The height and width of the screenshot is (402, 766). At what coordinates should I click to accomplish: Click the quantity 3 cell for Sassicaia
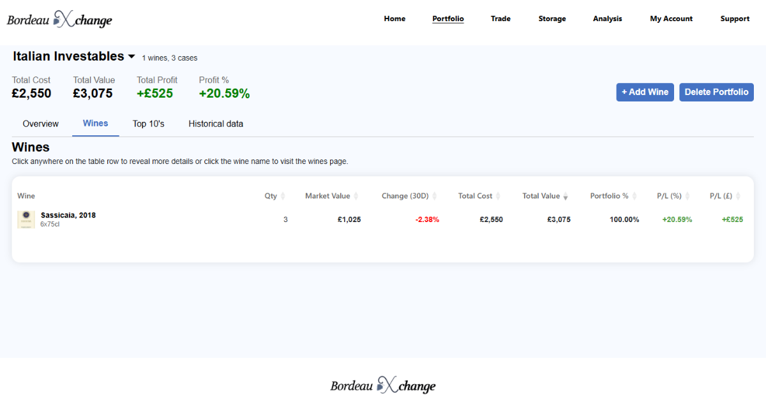[x=285, y=220]
